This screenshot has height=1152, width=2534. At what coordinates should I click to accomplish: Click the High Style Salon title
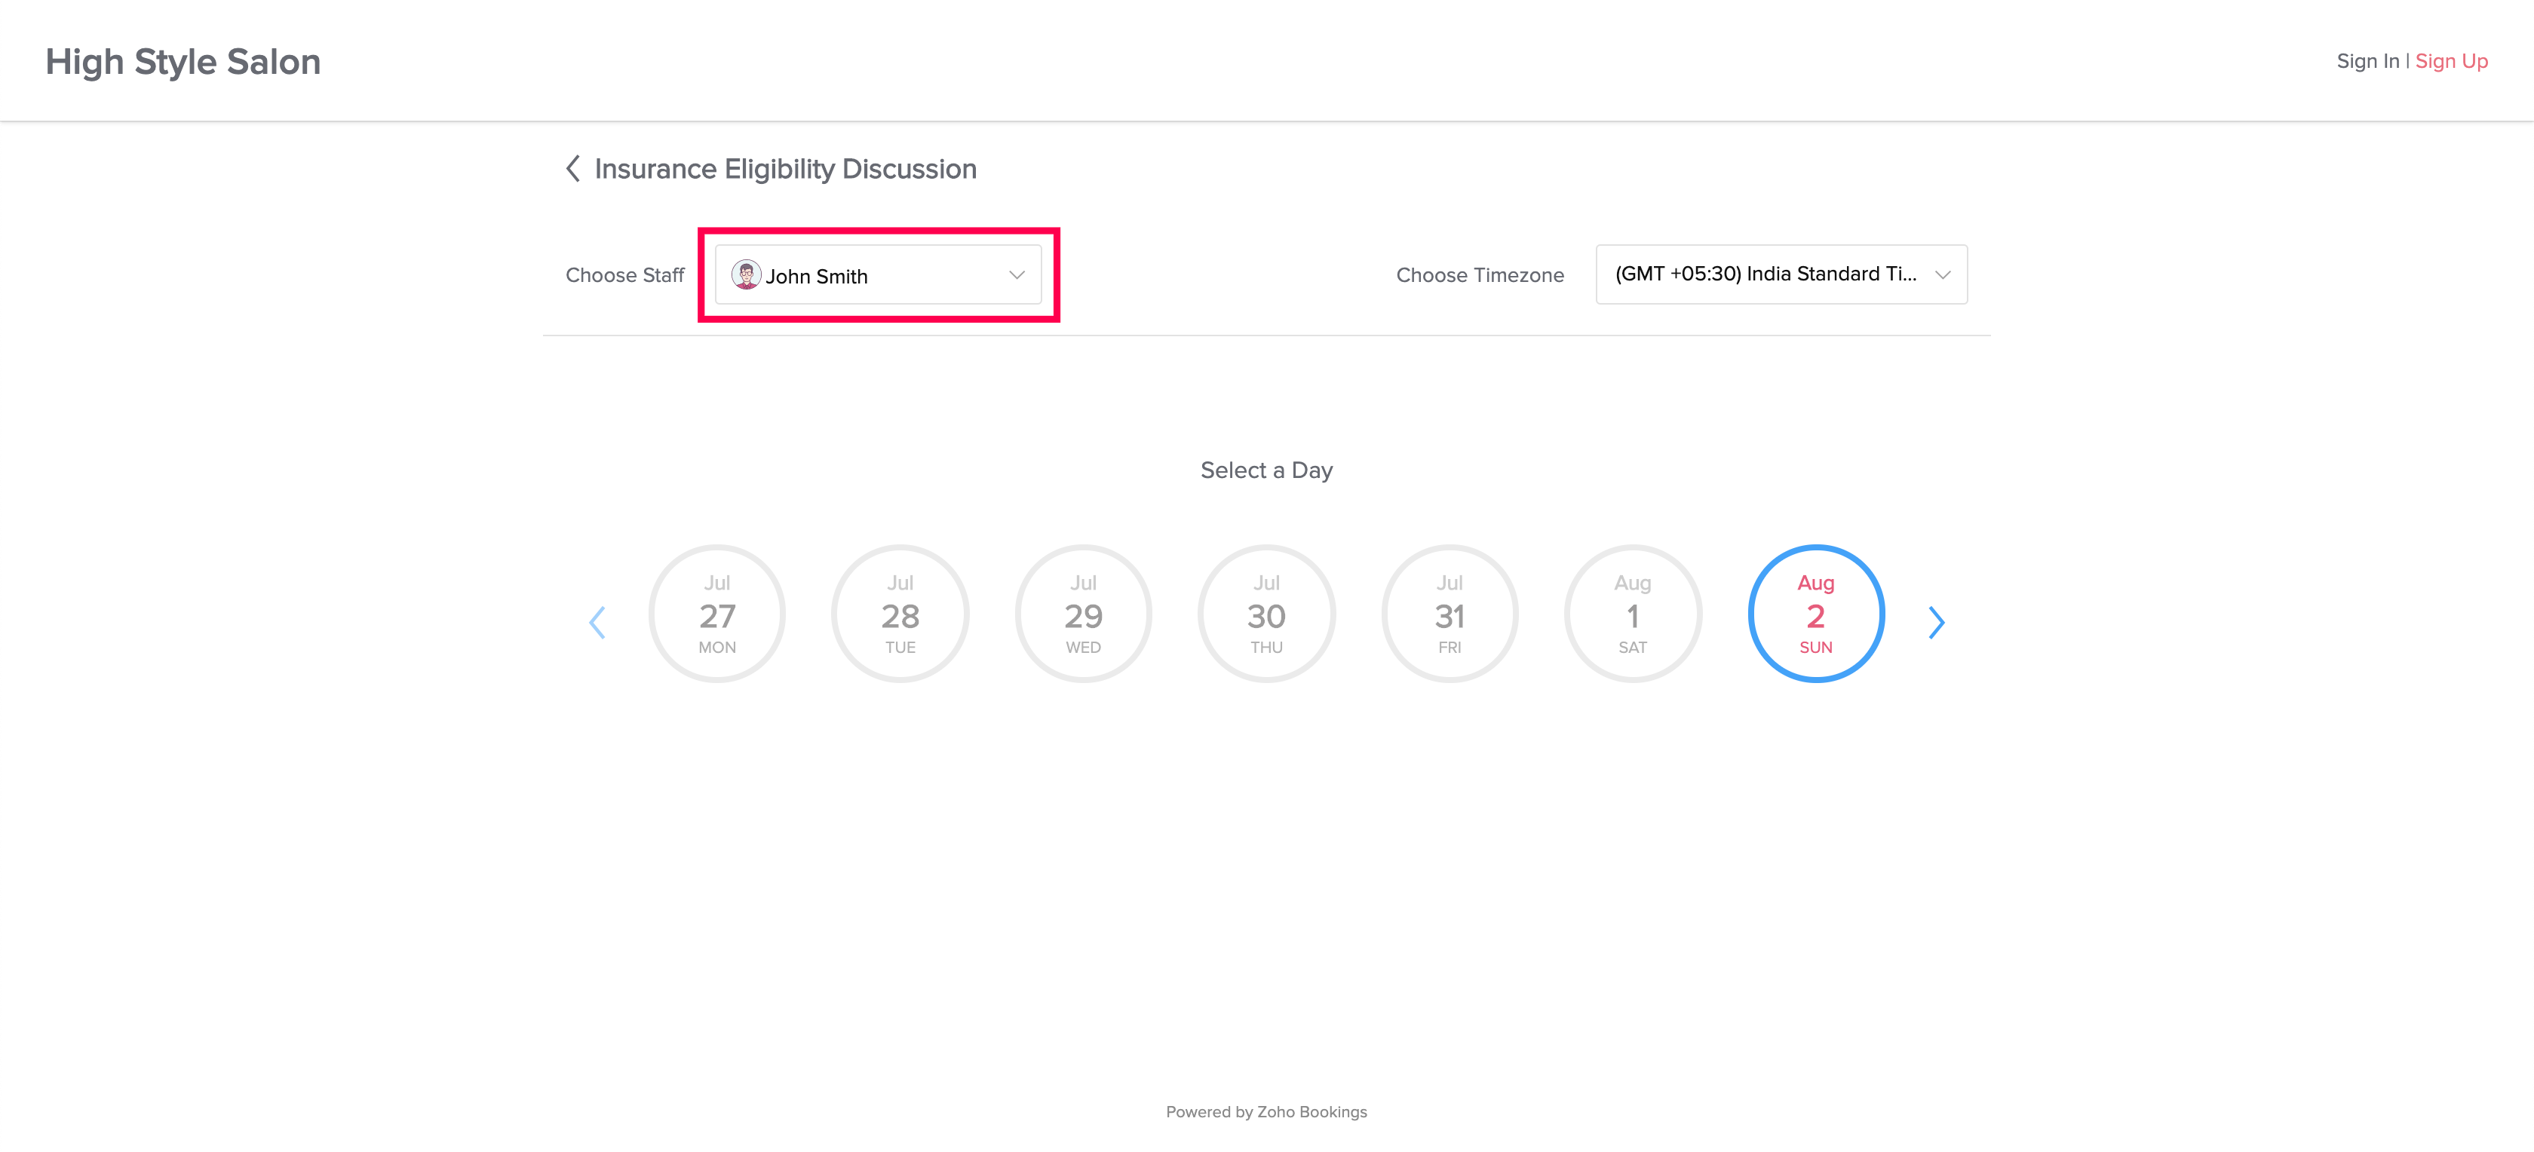(x=183, y=62)
